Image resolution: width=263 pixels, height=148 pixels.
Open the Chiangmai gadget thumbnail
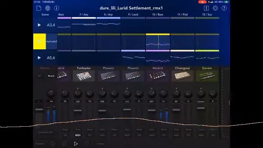[182, 76]
